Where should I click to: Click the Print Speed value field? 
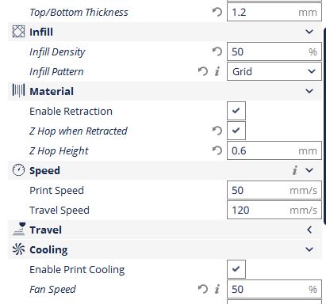pyautogui.click(x=274, y=190)
